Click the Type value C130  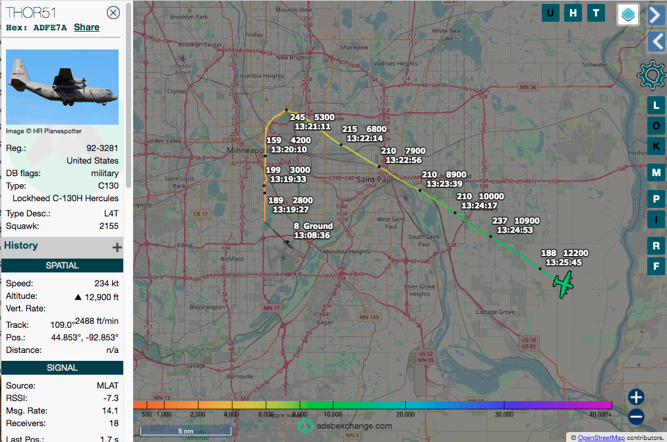pos(109,185)
